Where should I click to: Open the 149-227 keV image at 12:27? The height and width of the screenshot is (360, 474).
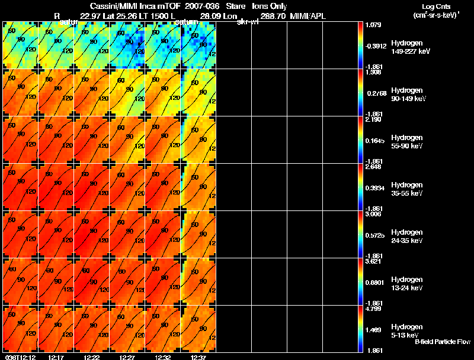pyautogui.click(x=127, y=46)
